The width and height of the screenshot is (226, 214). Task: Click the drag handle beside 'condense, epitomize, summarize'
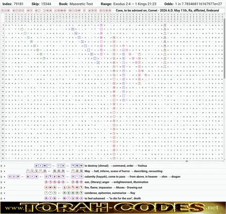click(1, 193)
